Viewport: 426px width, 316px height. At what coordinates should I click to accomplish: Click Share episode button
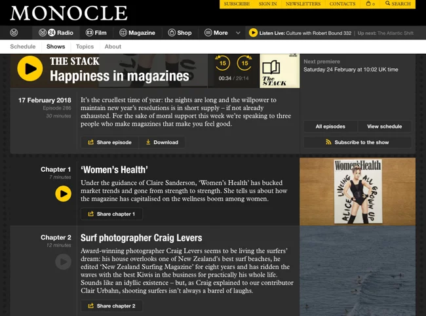[x=109, y=142]
